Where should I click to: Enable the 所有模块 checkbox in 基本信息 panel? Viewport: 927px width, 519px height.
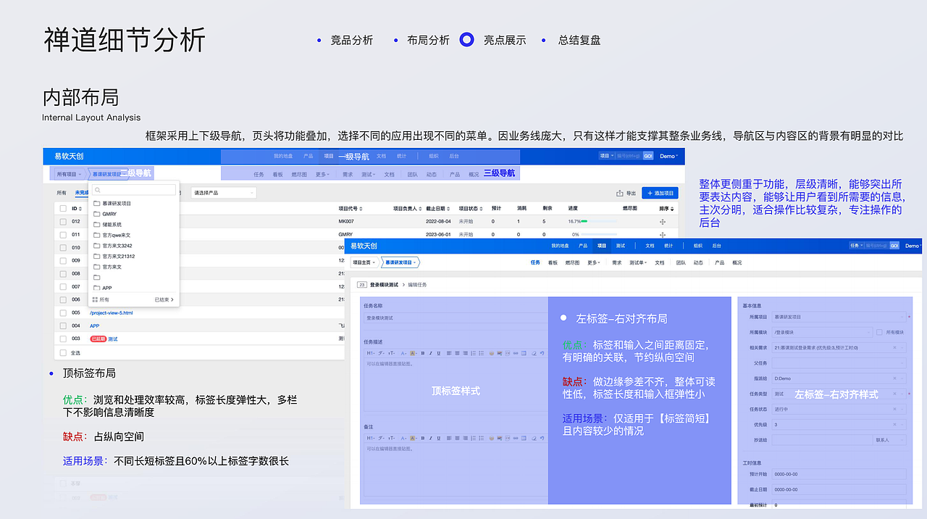tap(879, 333)
